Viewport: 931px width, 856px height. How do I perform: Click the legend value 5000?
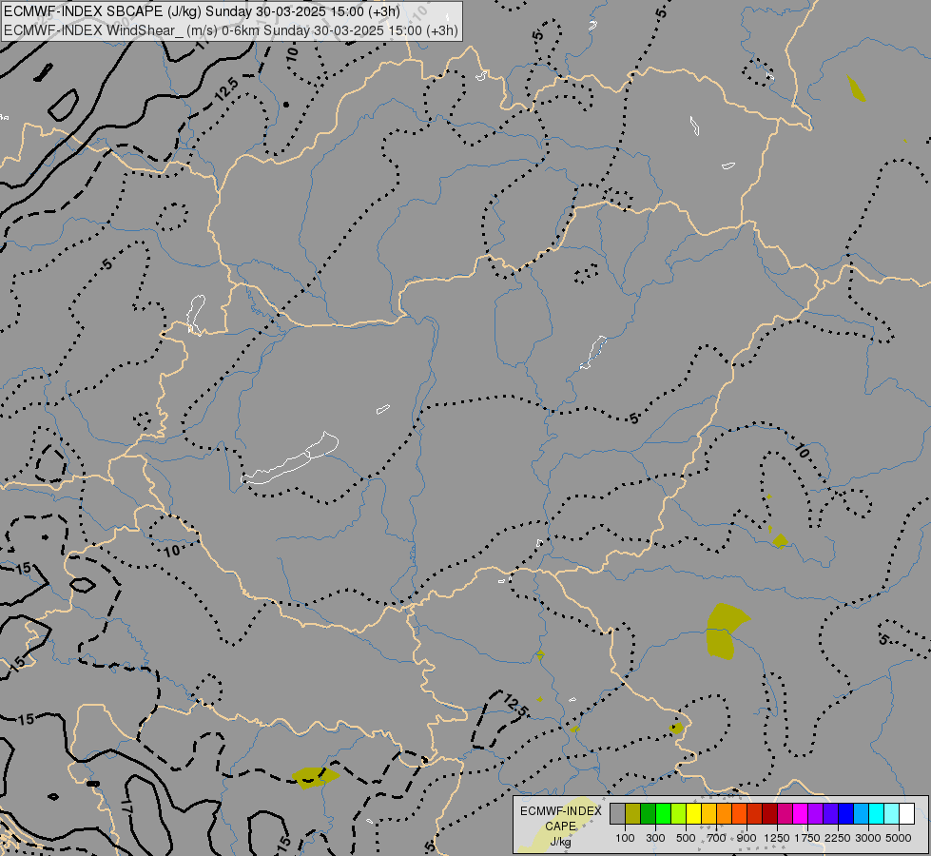(x=899, y=838)
